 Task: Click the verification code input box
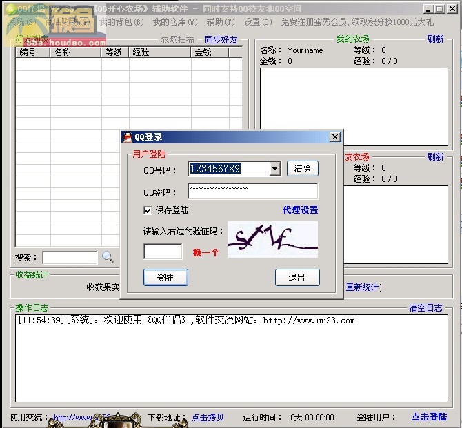tap(163, 252)
